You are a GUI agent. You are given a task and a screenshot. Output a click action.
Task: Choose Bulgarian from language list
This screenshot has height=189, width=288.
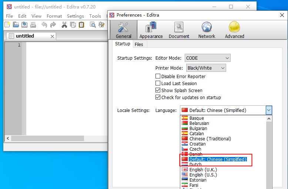point(223,128)
